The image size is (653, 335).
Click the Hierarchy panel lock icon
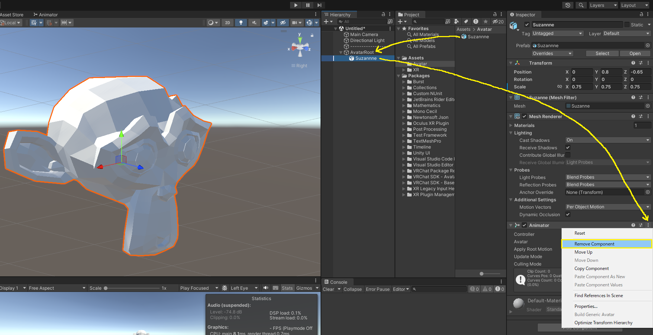[383, 14]
